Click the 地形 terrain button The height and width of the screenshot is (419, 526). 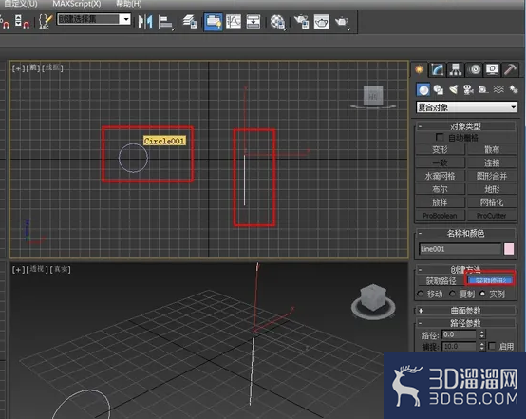pyautogui.click(x=492, y=189)
